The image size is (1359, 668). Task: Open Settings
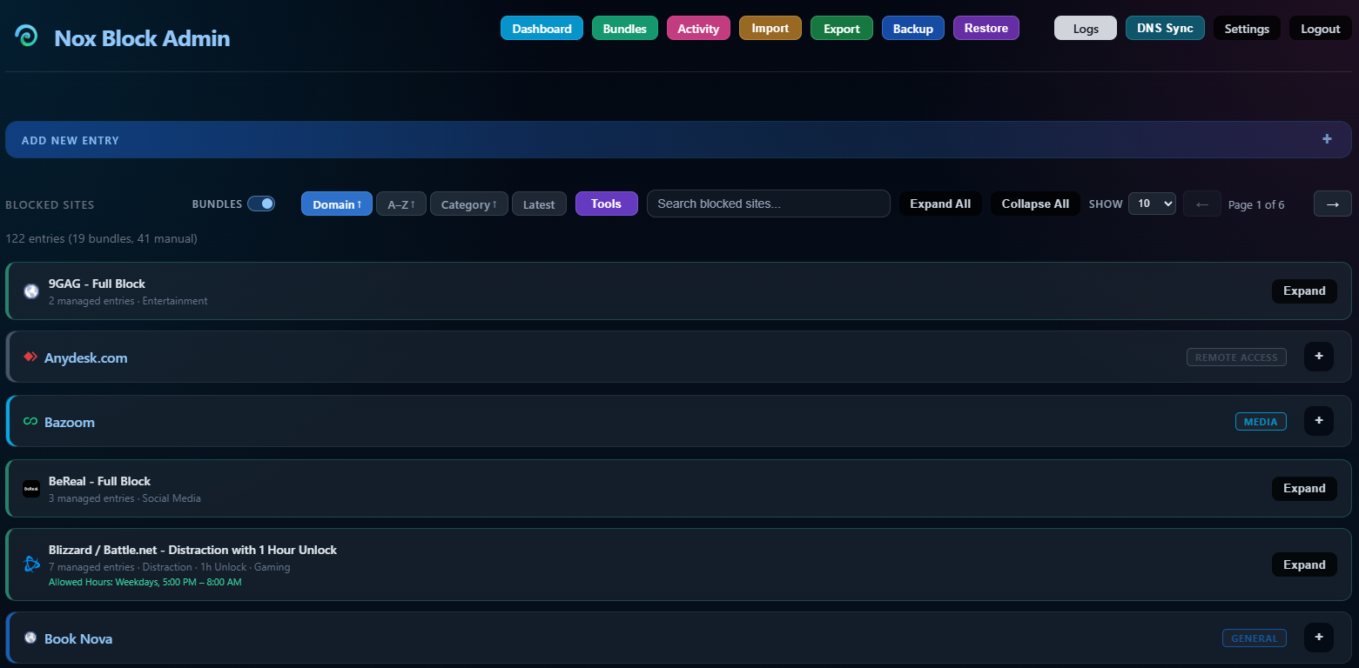(1247, 28)
